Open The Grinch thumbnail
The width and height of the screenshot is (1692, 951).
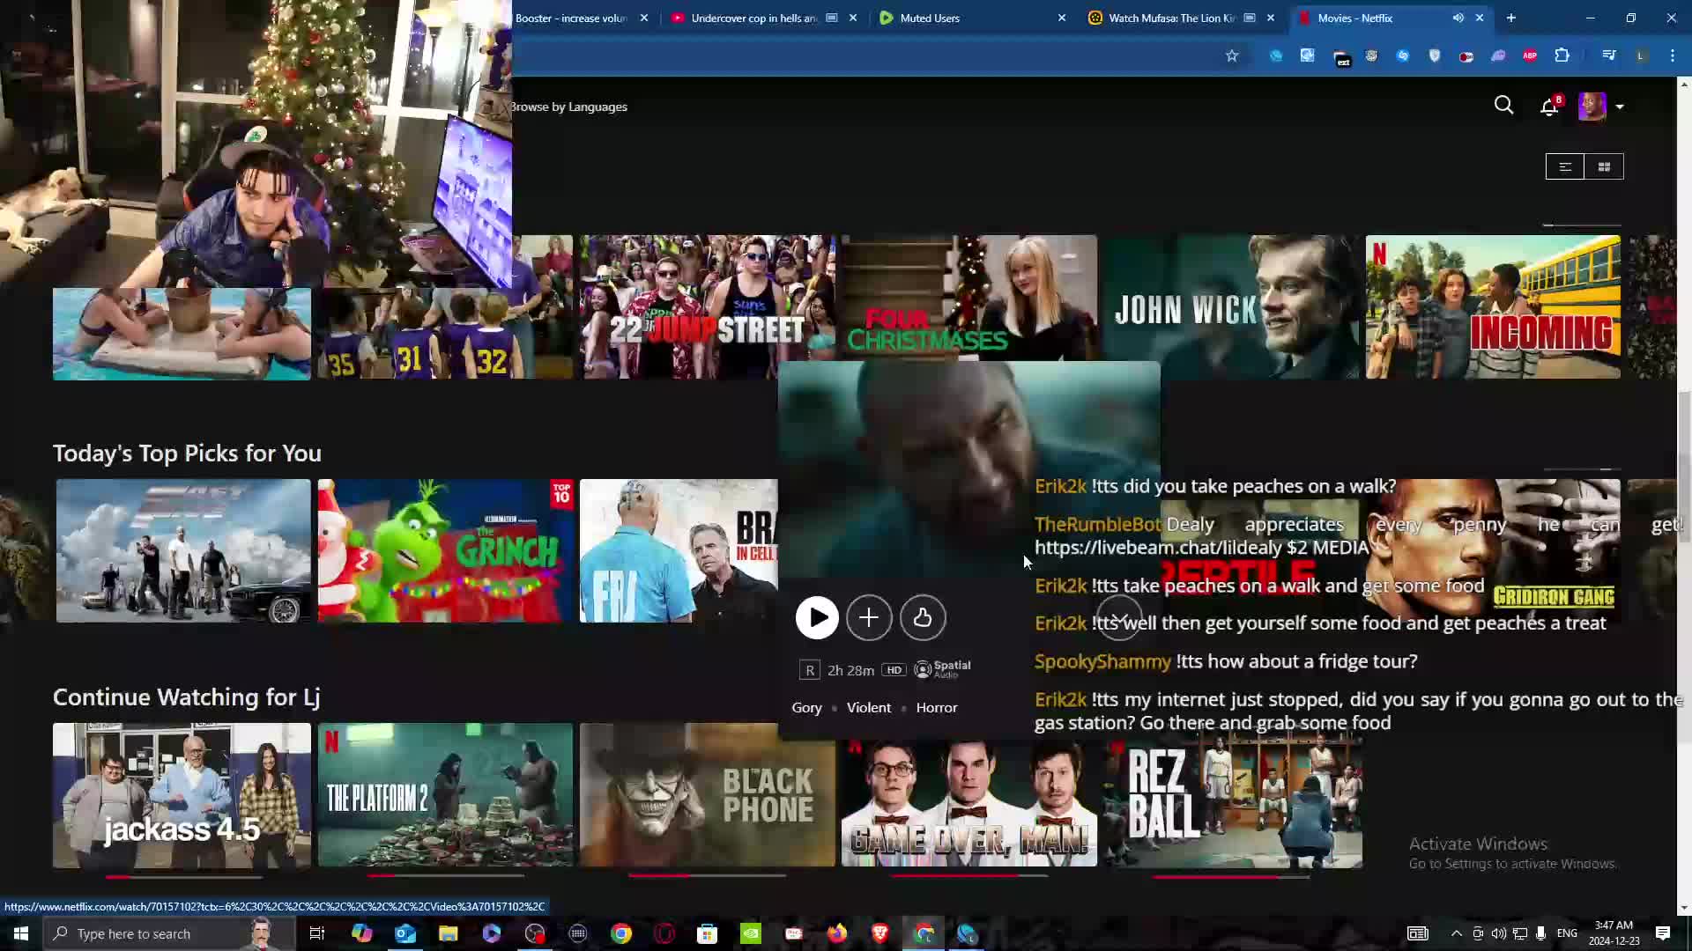pos(445,550)
